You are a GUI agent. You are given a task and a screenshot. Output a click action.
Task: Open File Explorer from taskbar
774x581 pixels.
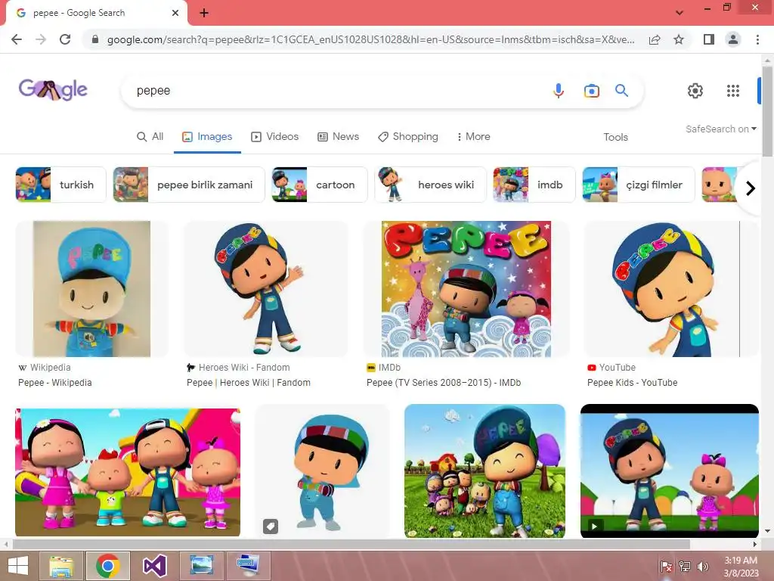(62, 566)
